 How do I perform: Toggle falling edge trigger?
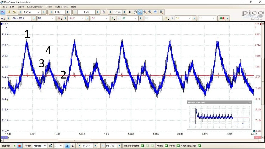(72, 146)
